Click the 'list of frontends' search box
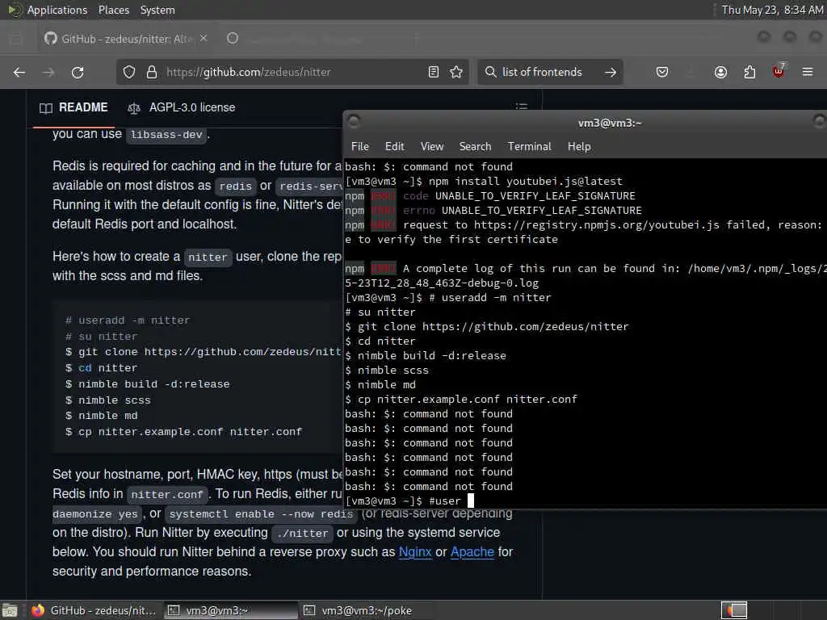827x620 pixels. [x=548, y=72]
